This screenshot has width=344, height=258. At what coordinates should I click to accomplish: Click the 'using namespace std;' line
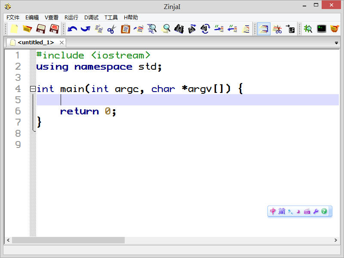(99, 67)
